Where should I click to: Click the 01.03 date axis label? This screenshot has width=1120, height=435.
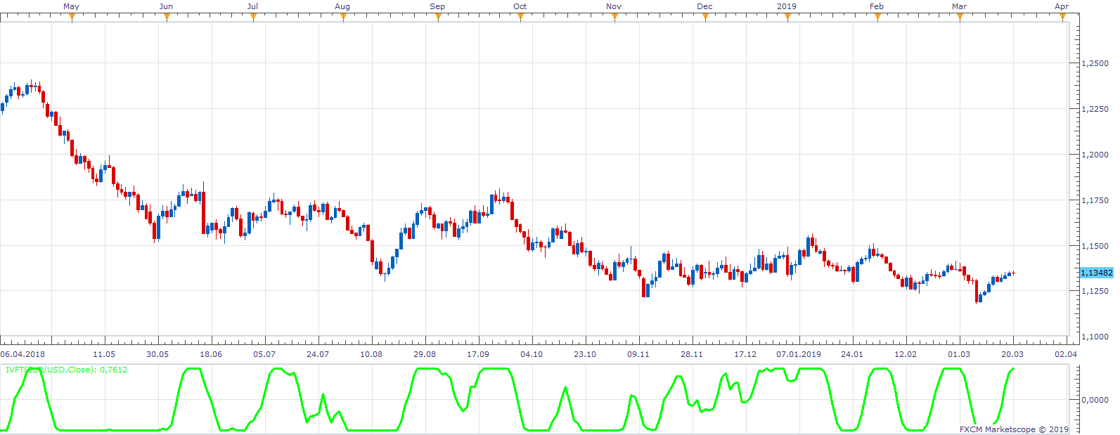(959, 354)
